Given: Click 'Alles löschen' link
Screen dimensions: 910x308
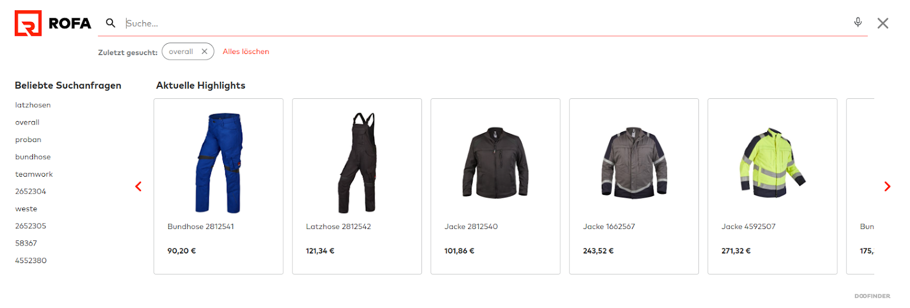Looking at the screenshot, I should click(246, 52).
